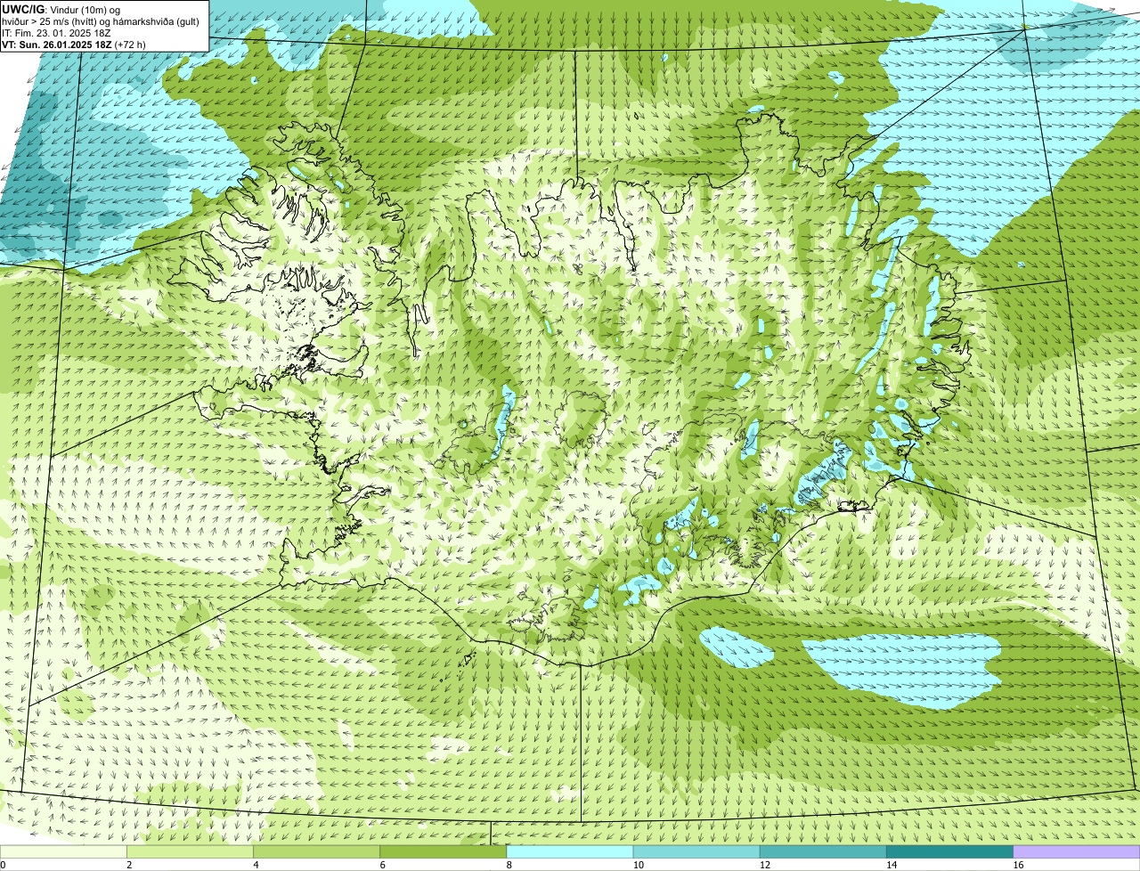This screenshot has width=1140, height=871.
Task: Click the valid time 'VT: Sun. 26.01.2025 18Z (+72 h)'
Action: coord(74,45)
